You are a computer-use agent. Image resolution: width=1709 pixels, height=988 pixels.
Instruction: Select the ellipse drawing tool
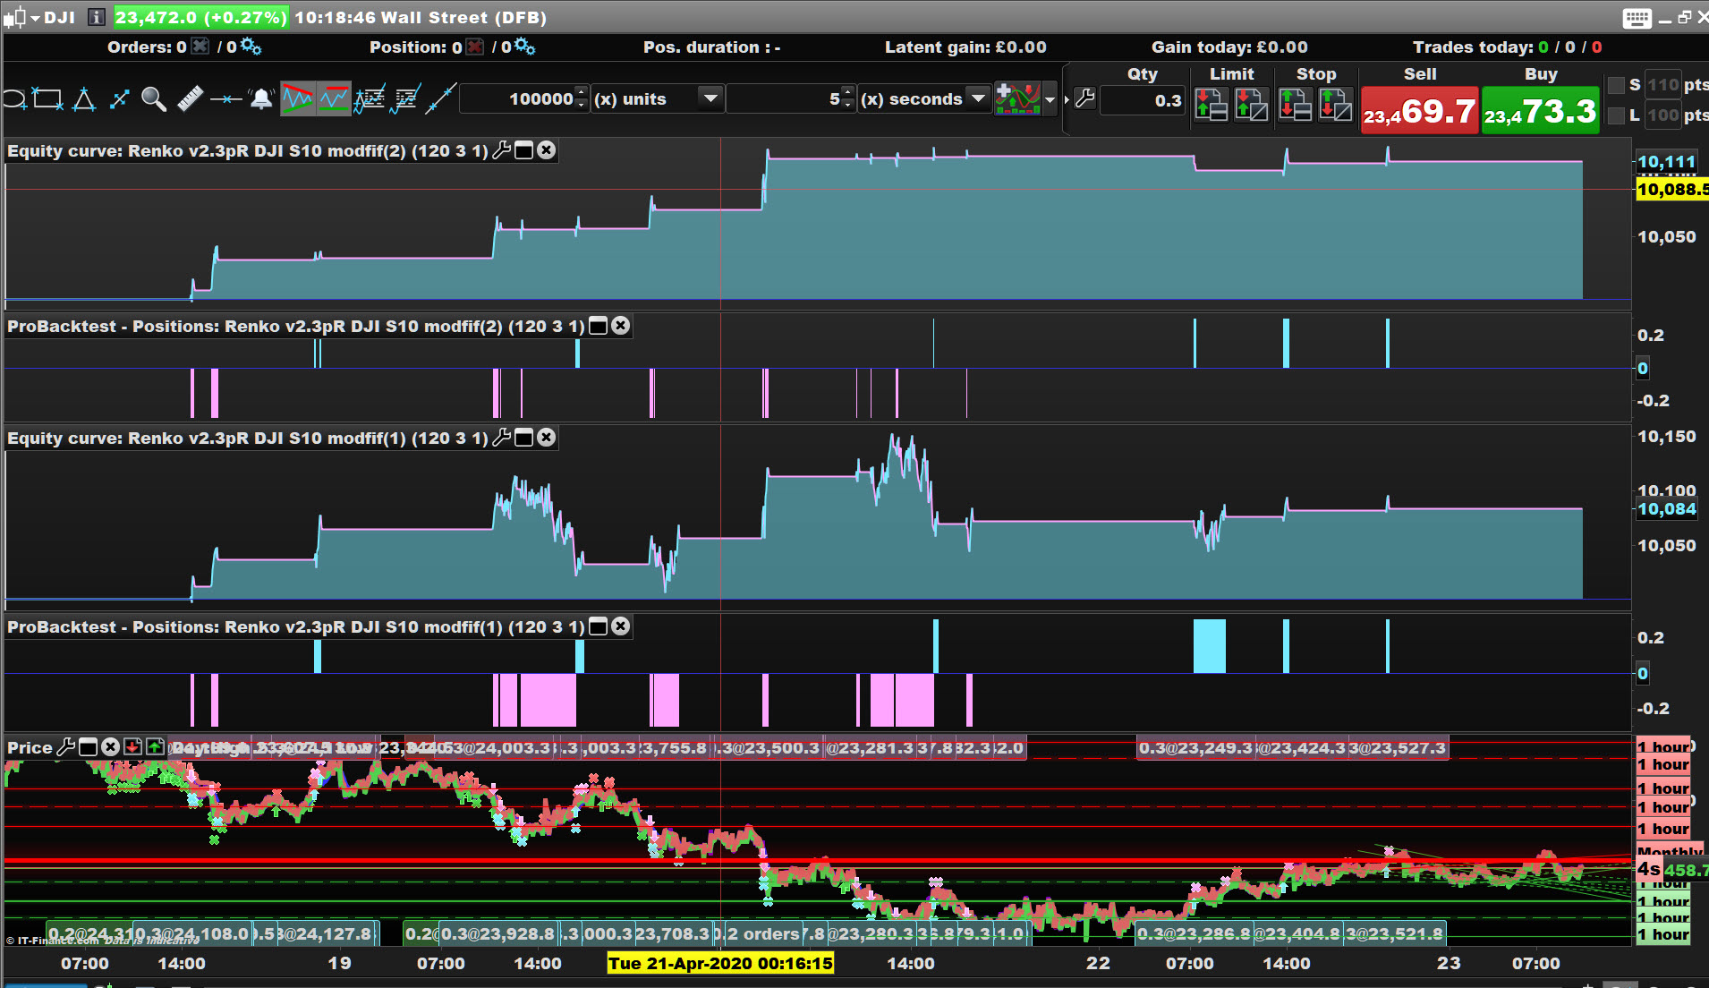click(x=14, y=99)
